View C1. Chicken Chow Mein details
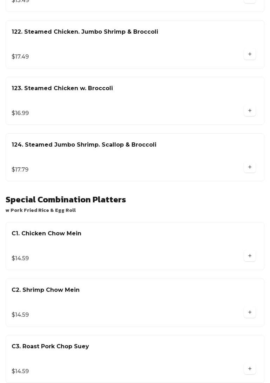This screenshot has height=383, width=270. pyautogui.click(x=47, y=234)
